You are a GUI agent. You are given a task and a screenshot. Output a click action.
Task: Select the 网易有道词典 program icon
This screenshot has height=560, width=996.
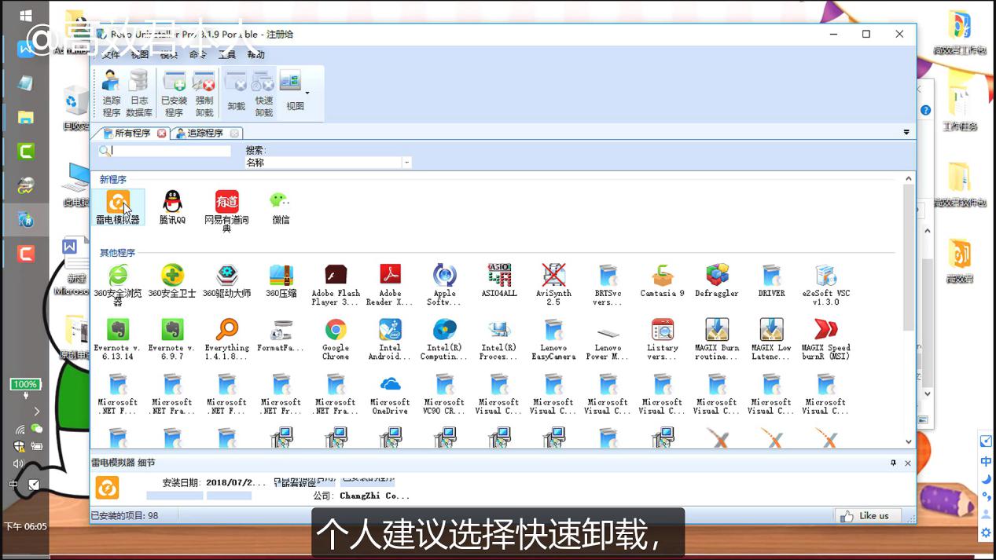coord(226,211)
